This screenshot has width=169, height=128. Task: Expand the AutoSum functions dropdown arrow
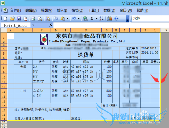click(x=97, y=18)
